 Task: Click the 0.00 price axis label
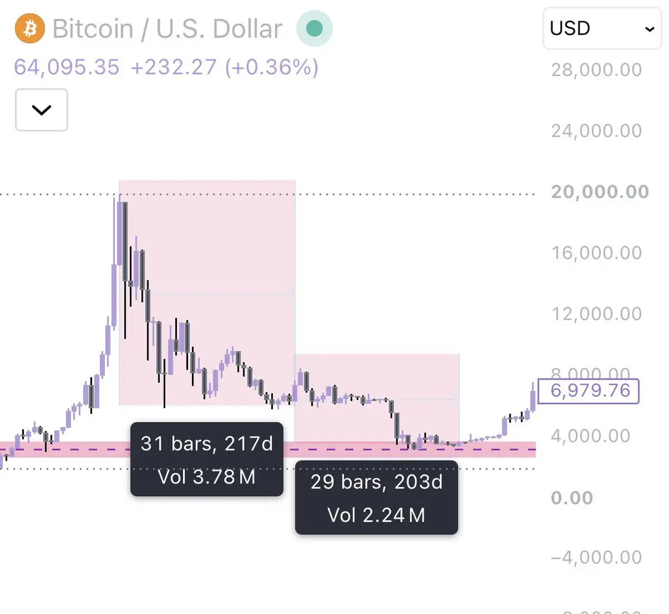tap(572, 497)
